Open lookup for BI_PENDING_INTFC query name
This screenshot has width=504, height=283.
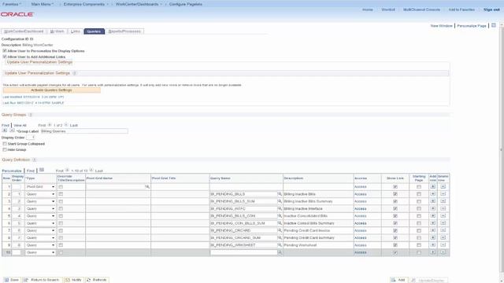[x=280, y=208]
